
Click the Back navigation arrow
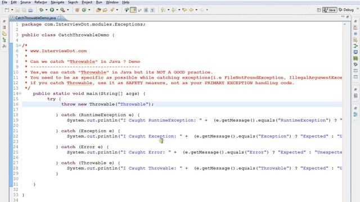click(x=191, y=10)
